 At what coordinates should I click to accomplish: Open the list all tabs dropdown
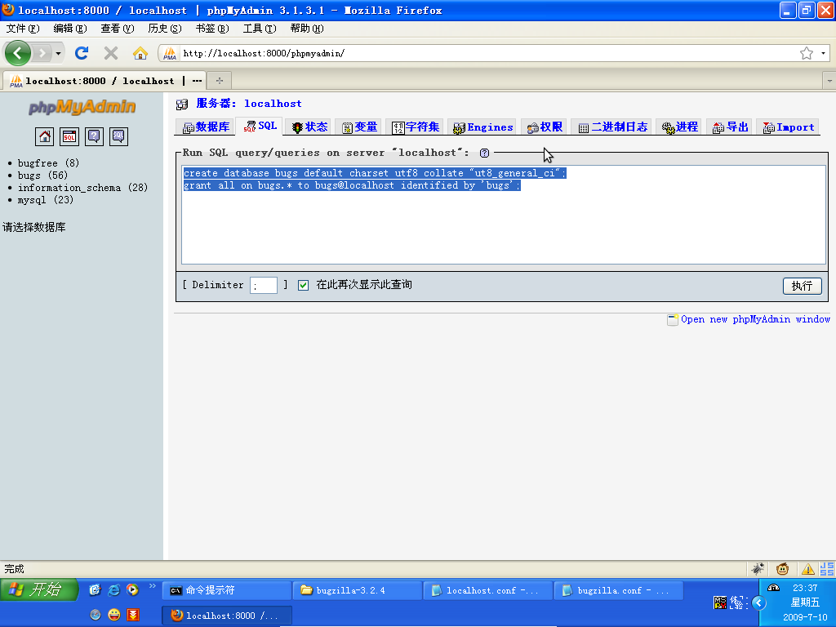[829, 81]
